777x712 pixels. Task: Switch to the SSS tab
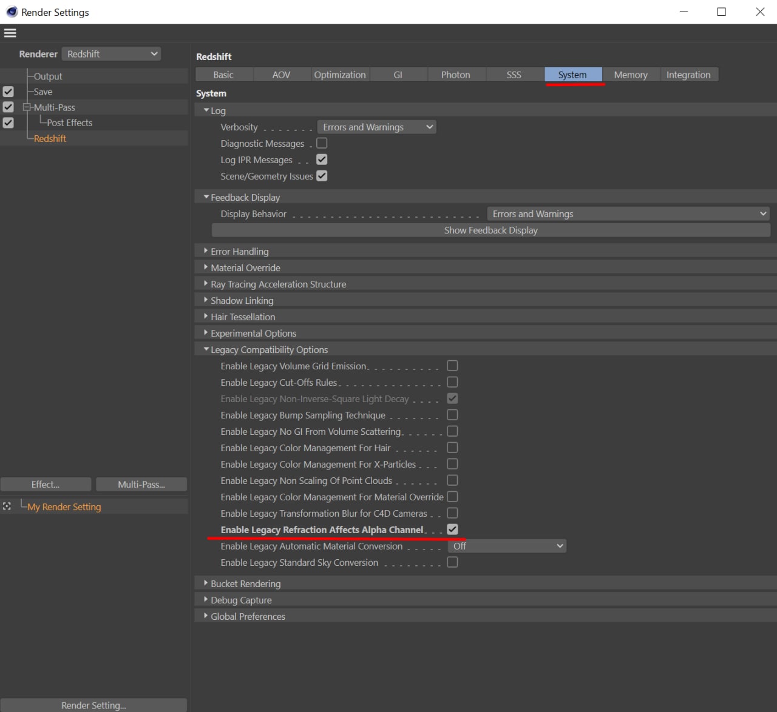[x=514, y=75]
